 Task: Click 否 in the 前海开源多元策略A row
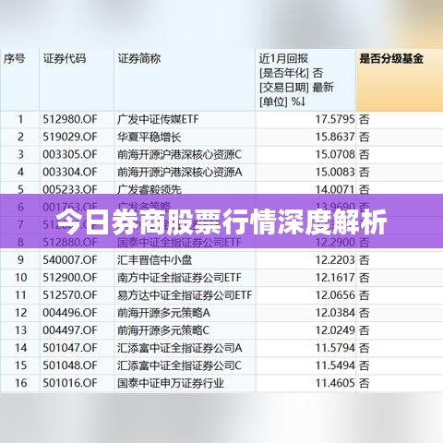point(364,313)
